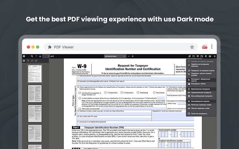
Task: Choose Повернуть против часовой стрелки
Action: (201, 74)
